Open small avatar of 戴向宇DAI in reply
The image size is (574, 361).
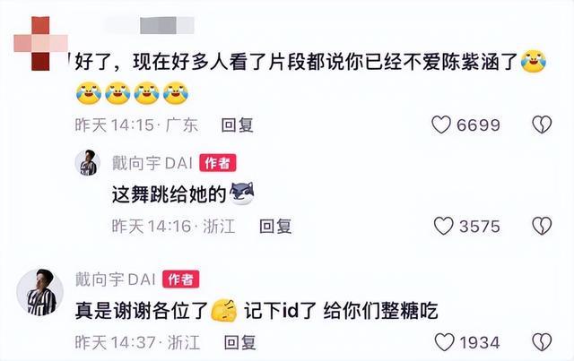pyautogui.click(x=88, y=163)
